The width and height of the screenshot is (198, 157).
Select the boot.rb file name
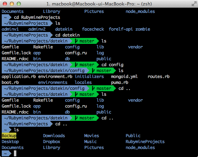pyautogui.click(x=10, y=83)
